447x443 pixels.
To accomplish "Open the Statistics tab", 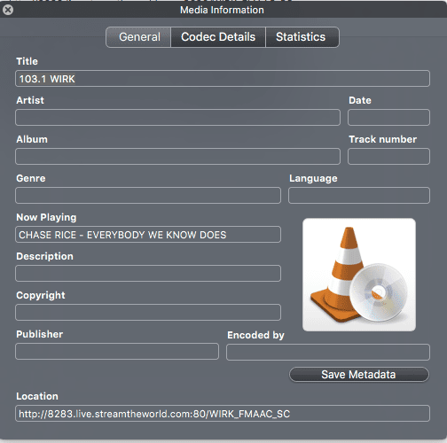I will (302, 37).
